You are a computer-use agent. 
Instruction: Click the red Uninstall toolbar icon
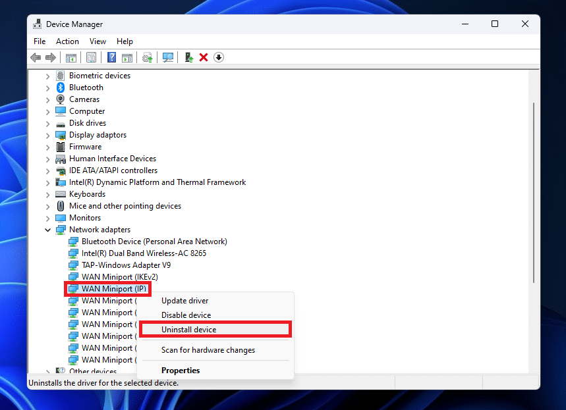click(203, 57)
